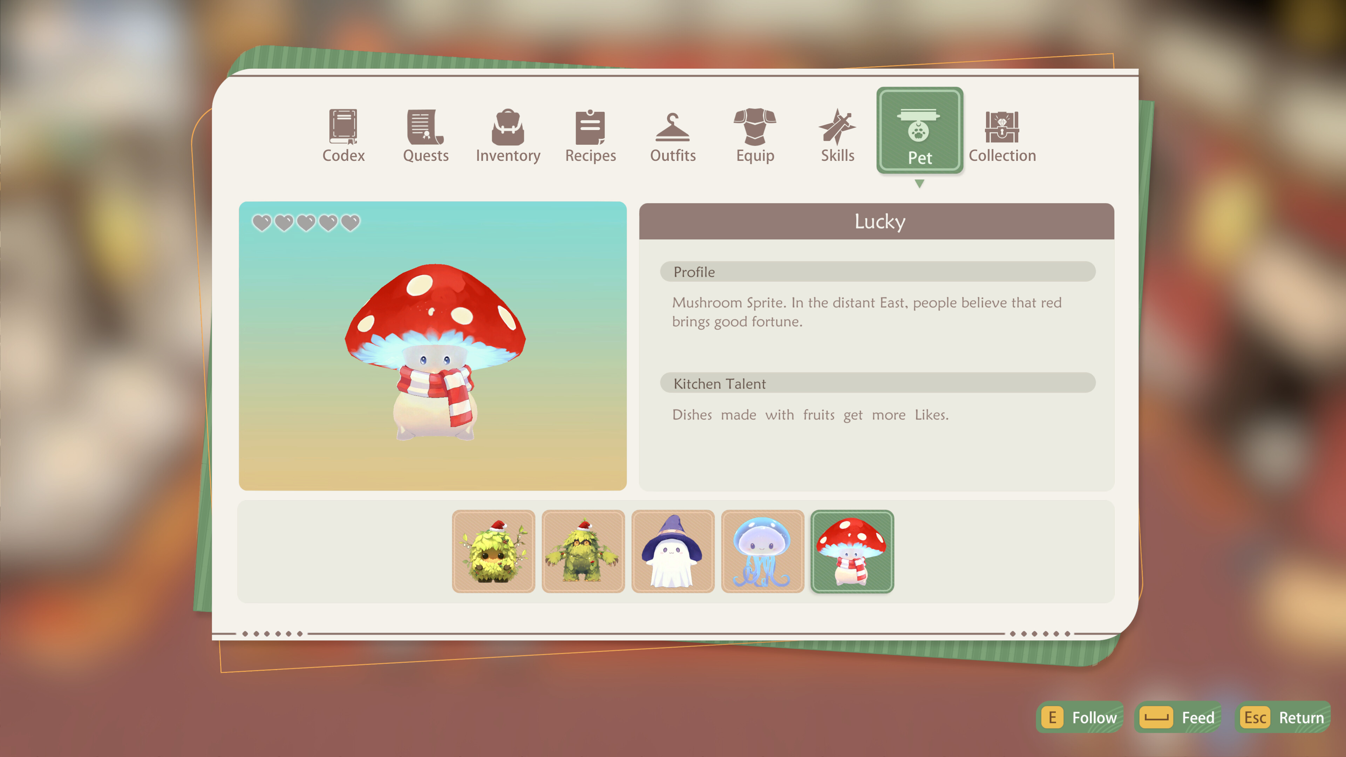Viewport: 1346px width, 757px height.
Task: Click the Pet collar icon
Action: (x=920, y=125)
